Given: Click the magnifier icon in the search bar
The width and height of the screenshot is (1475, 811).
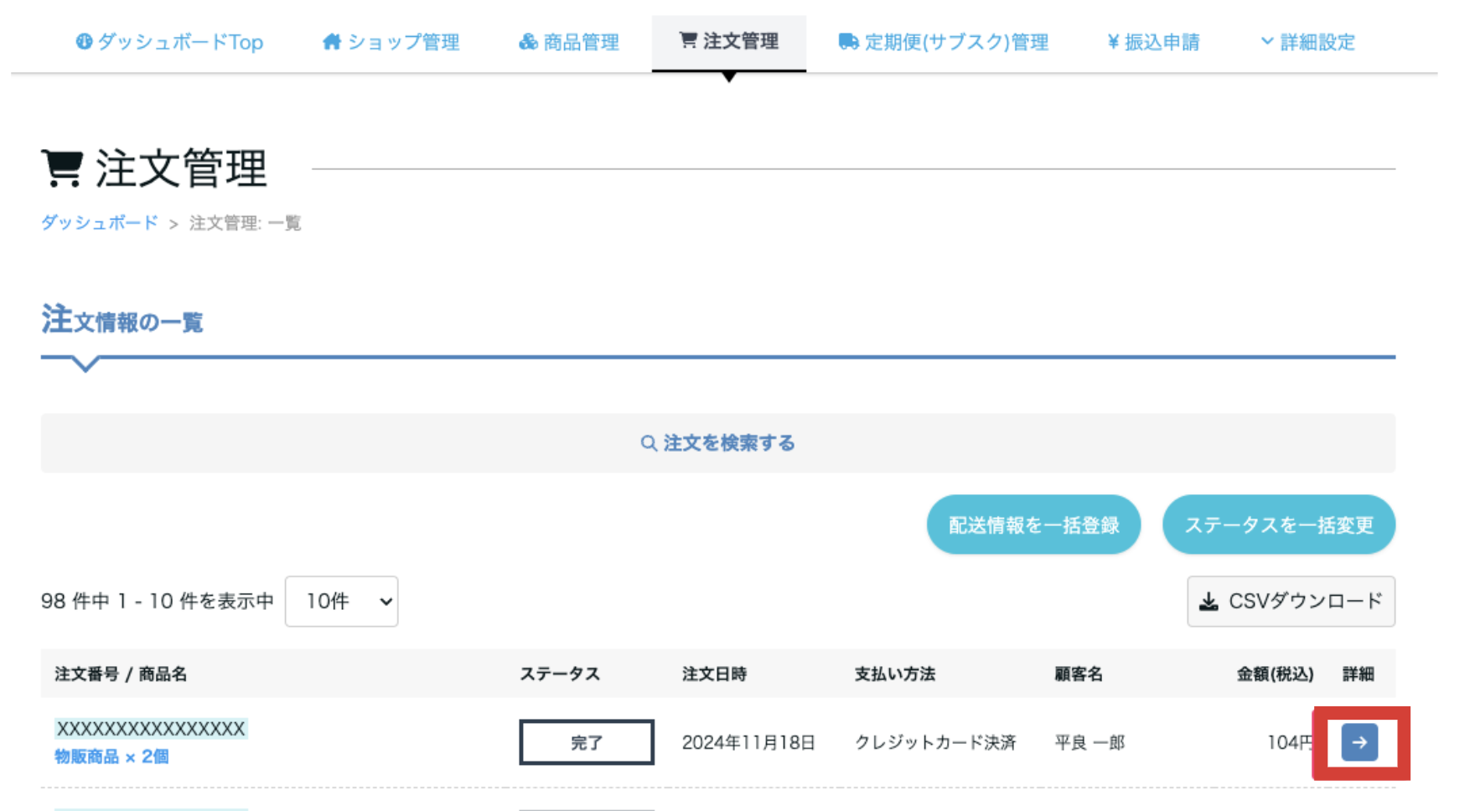Looking at the screenshot, I should coord(648,443).
